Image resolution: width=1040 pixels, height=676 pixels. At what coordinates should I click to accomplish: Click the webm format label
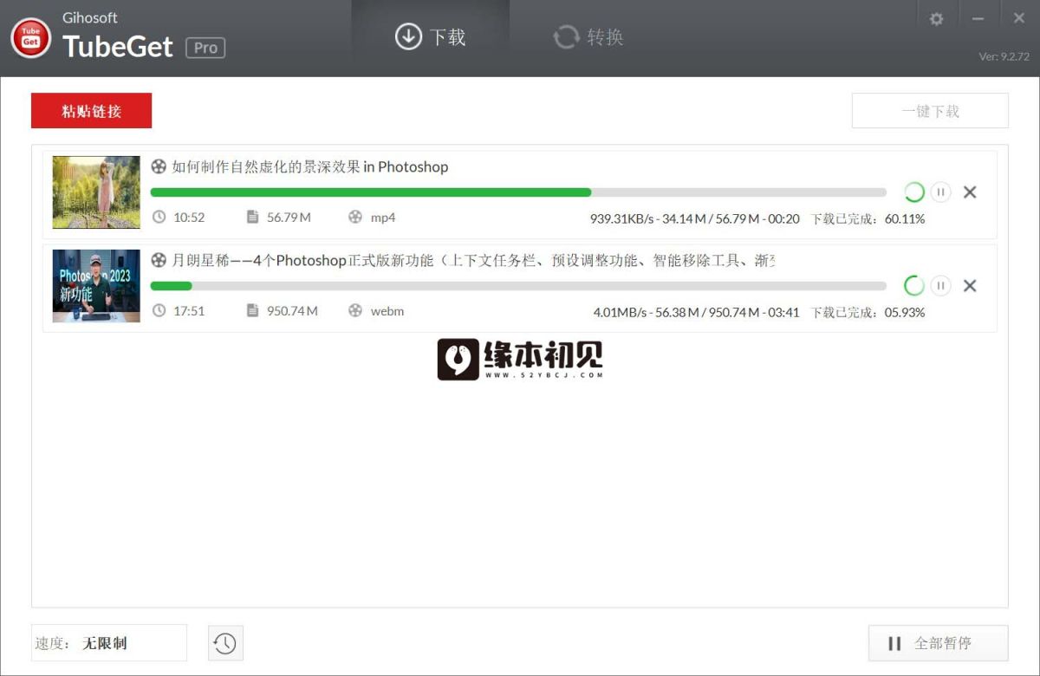[x=387, y=311]
